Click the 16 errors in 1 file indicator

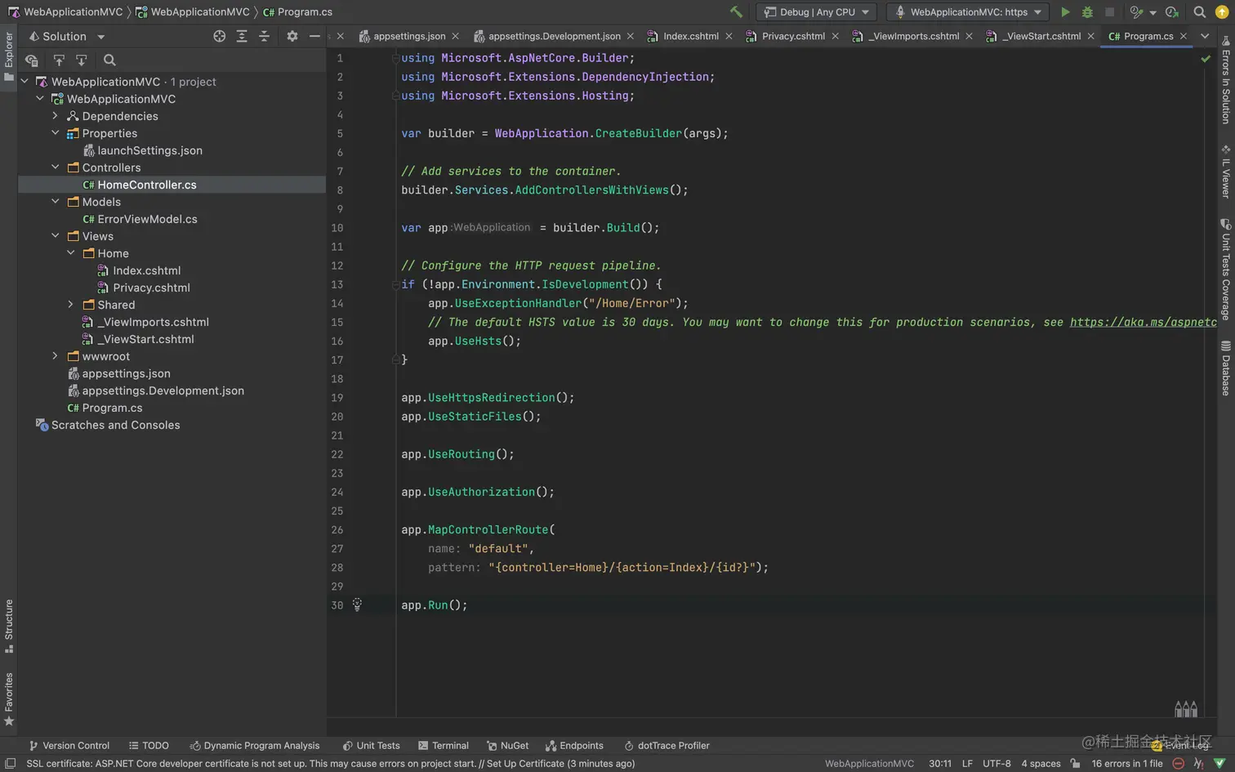click(1126, 764)
